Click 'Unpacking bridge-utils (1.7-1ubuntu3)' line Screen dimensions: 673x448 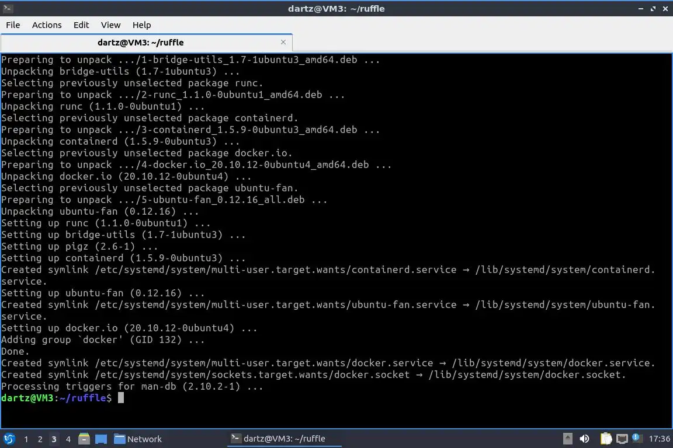[120, 71]
